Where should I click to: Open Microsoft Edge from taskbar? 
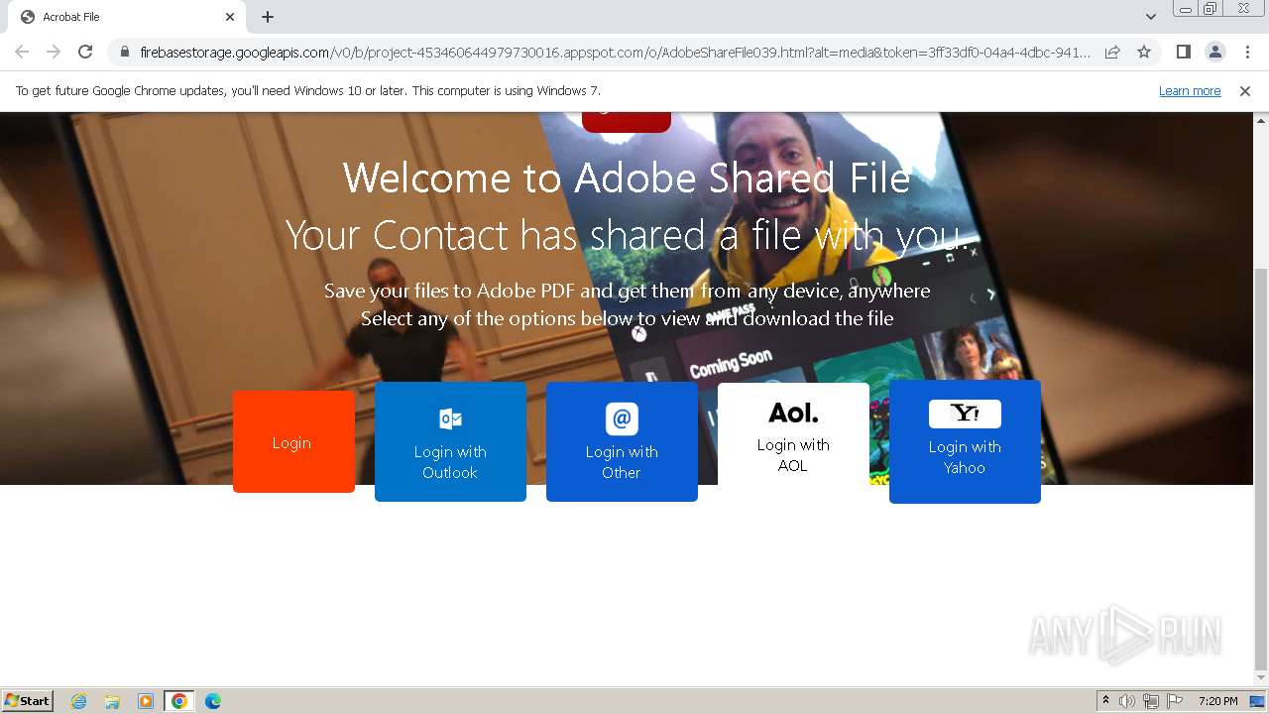213,701
